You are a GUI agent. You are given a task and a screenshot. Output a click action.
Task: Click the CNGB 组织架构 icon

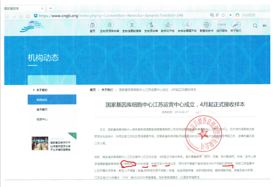[222, 25]
